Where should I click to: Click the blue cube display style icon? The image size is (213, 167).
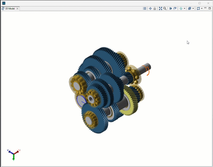pos(190,9)
